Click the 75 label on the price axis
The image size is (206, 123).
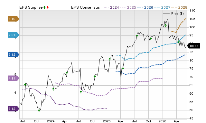point(192,69)
